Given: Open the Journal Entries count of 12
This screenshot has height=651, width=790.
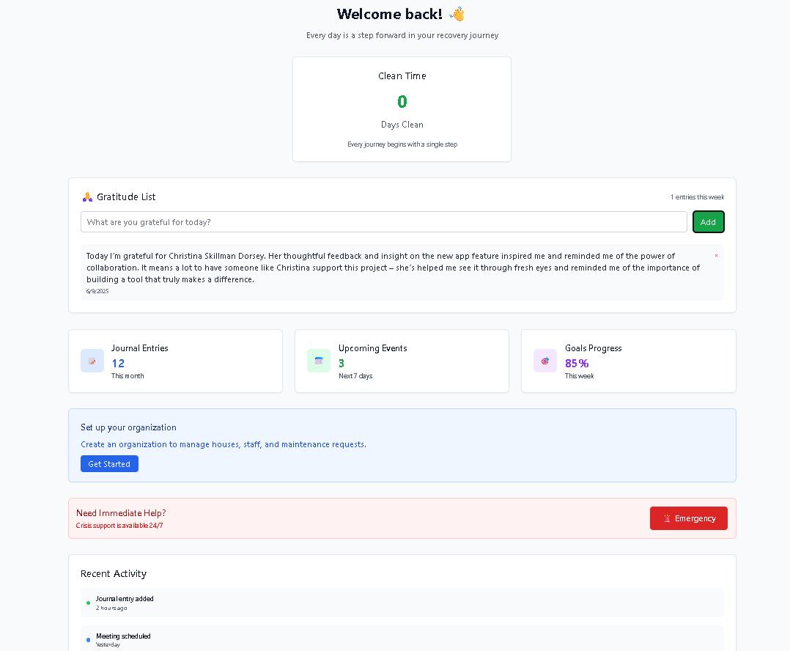Looking at the screenshot, I should pyautogui.click(x=118, y=363).
